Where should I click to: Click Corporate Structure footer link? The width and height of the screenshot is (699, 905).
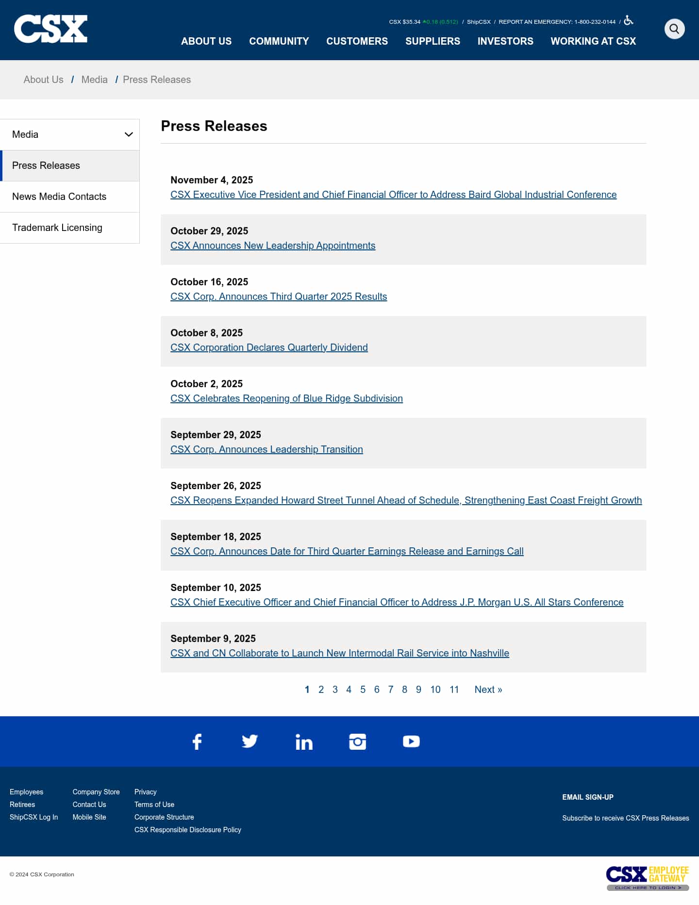164,817
